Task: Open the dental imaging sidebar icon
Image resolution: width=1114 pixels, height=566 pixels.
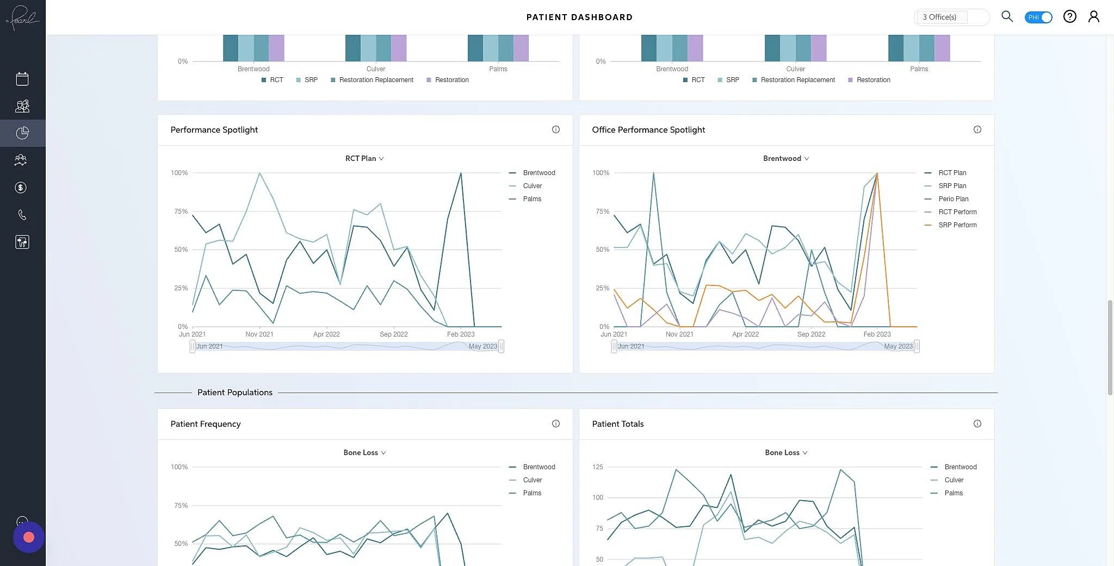Action: (22, 241)
